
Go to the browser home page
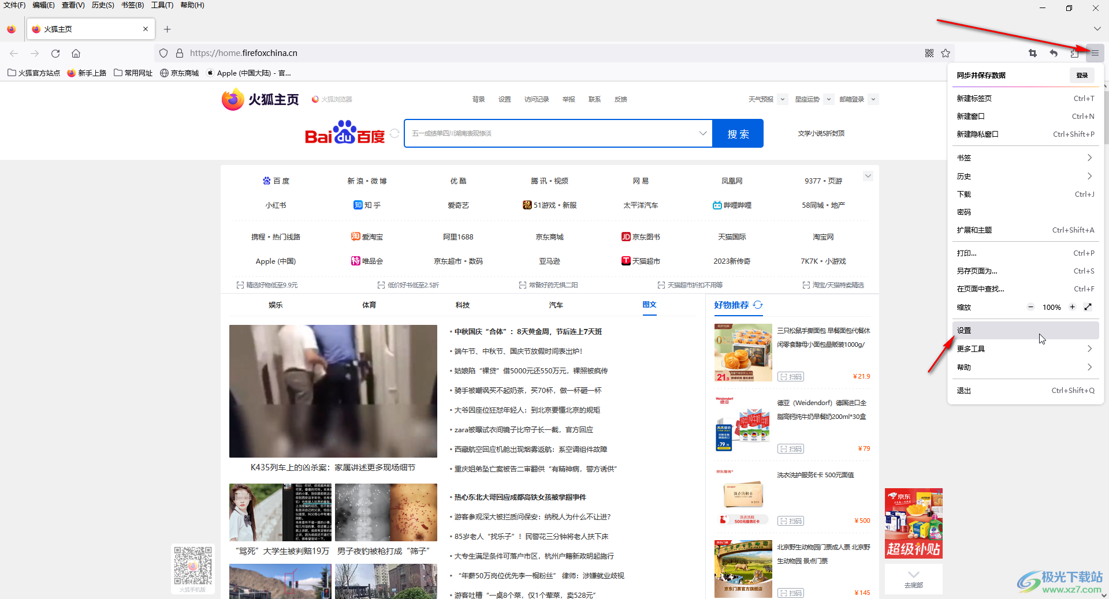(76, 53)
